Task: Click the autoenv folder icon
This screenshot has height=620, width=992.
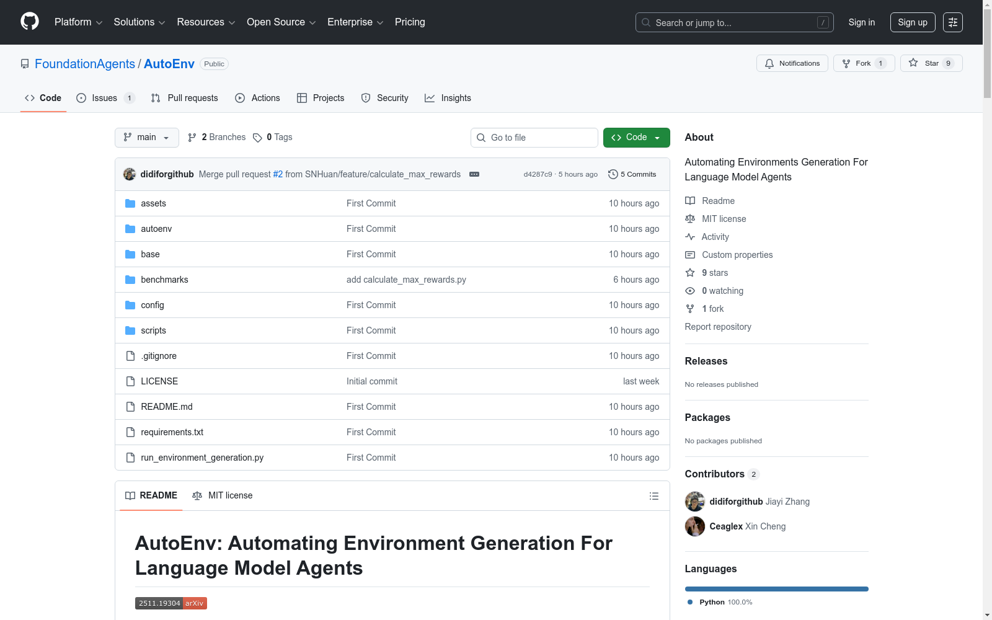Action: pyautogui.click(x=130, y=229)
